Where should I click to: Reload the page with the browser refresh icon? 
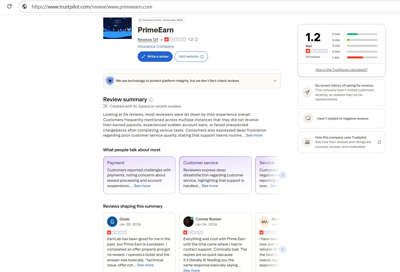click(x=9, y=6)
